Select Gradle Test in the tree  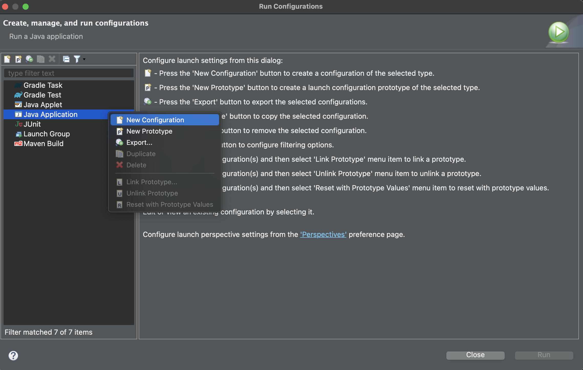42,95
